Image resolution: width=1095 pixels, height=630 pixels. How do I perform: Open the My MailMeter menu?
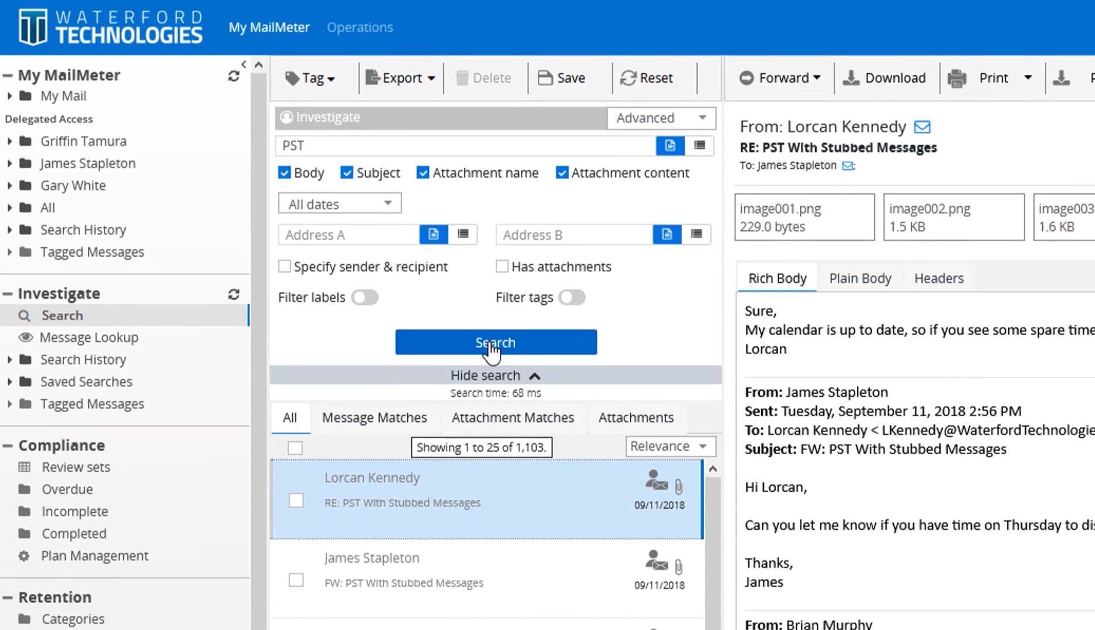point(269,28)
